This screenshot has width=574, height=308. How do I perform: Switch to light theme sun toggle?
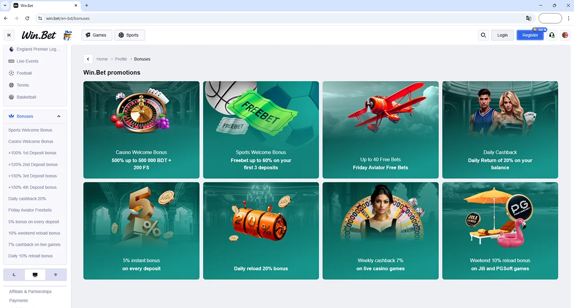pos(56,274)
